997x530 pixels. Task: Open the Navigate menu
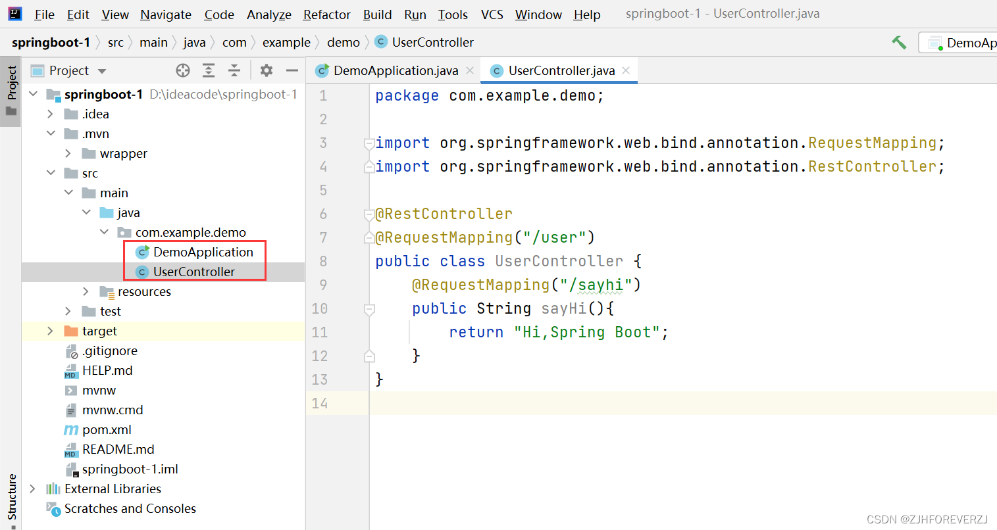pos(166,14)
